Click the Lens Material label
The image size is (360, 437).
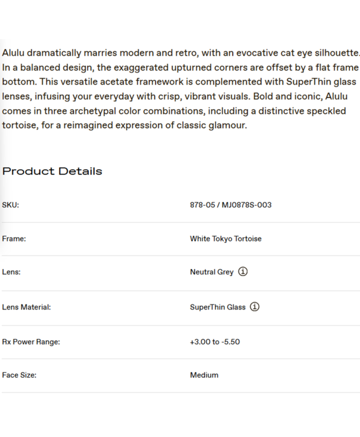click(26, 307)
